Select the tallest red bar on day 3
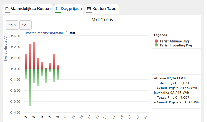The height and width of the screenshot is (122, 207). point(34,56)
